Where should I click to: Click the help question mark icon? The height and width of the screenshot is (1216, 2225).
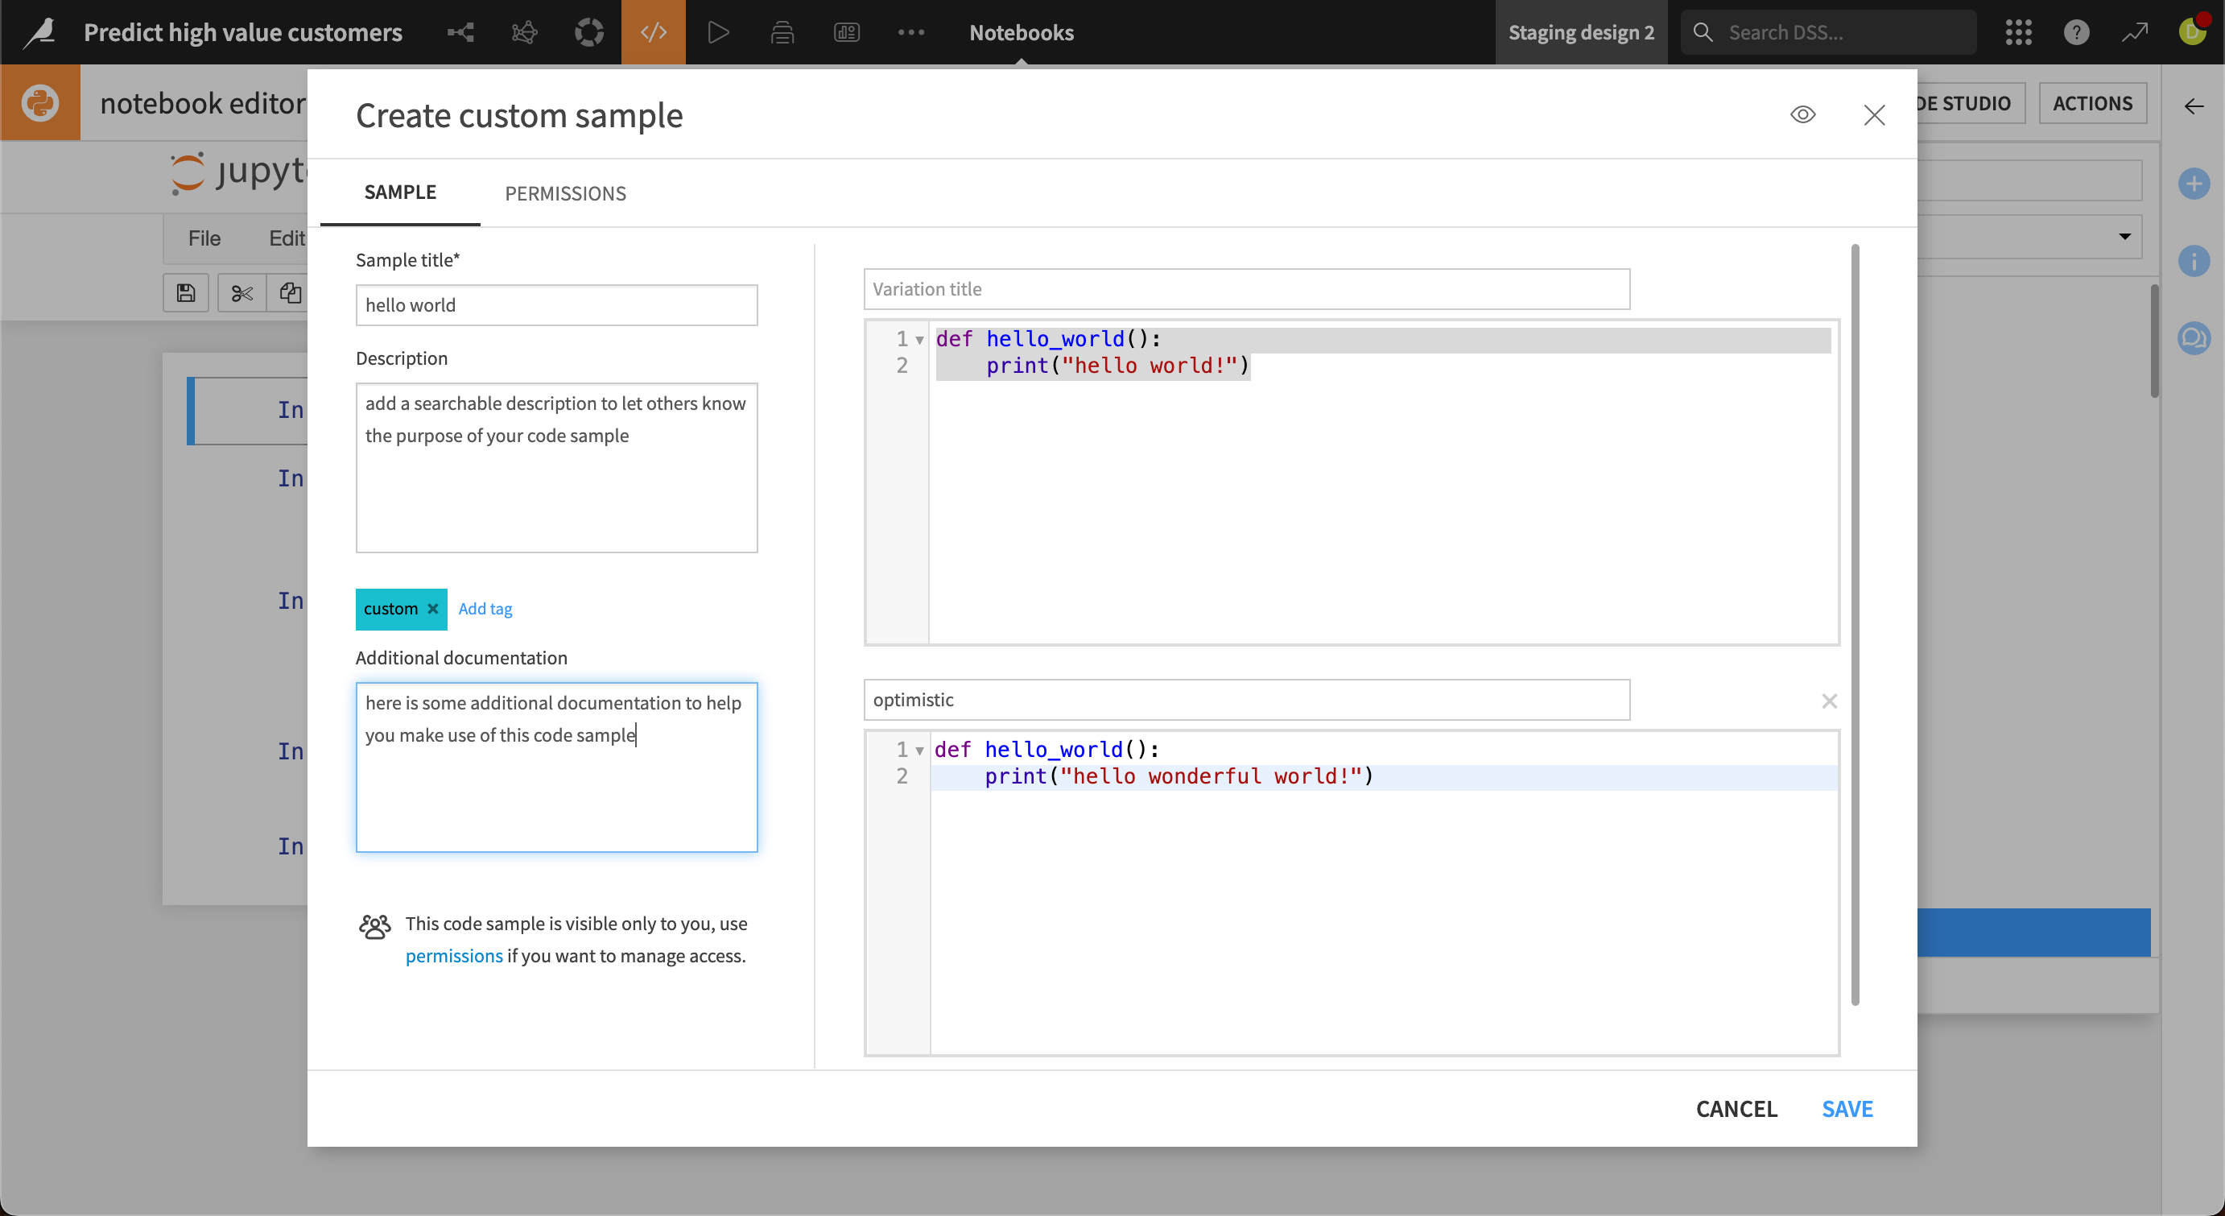2075,33
